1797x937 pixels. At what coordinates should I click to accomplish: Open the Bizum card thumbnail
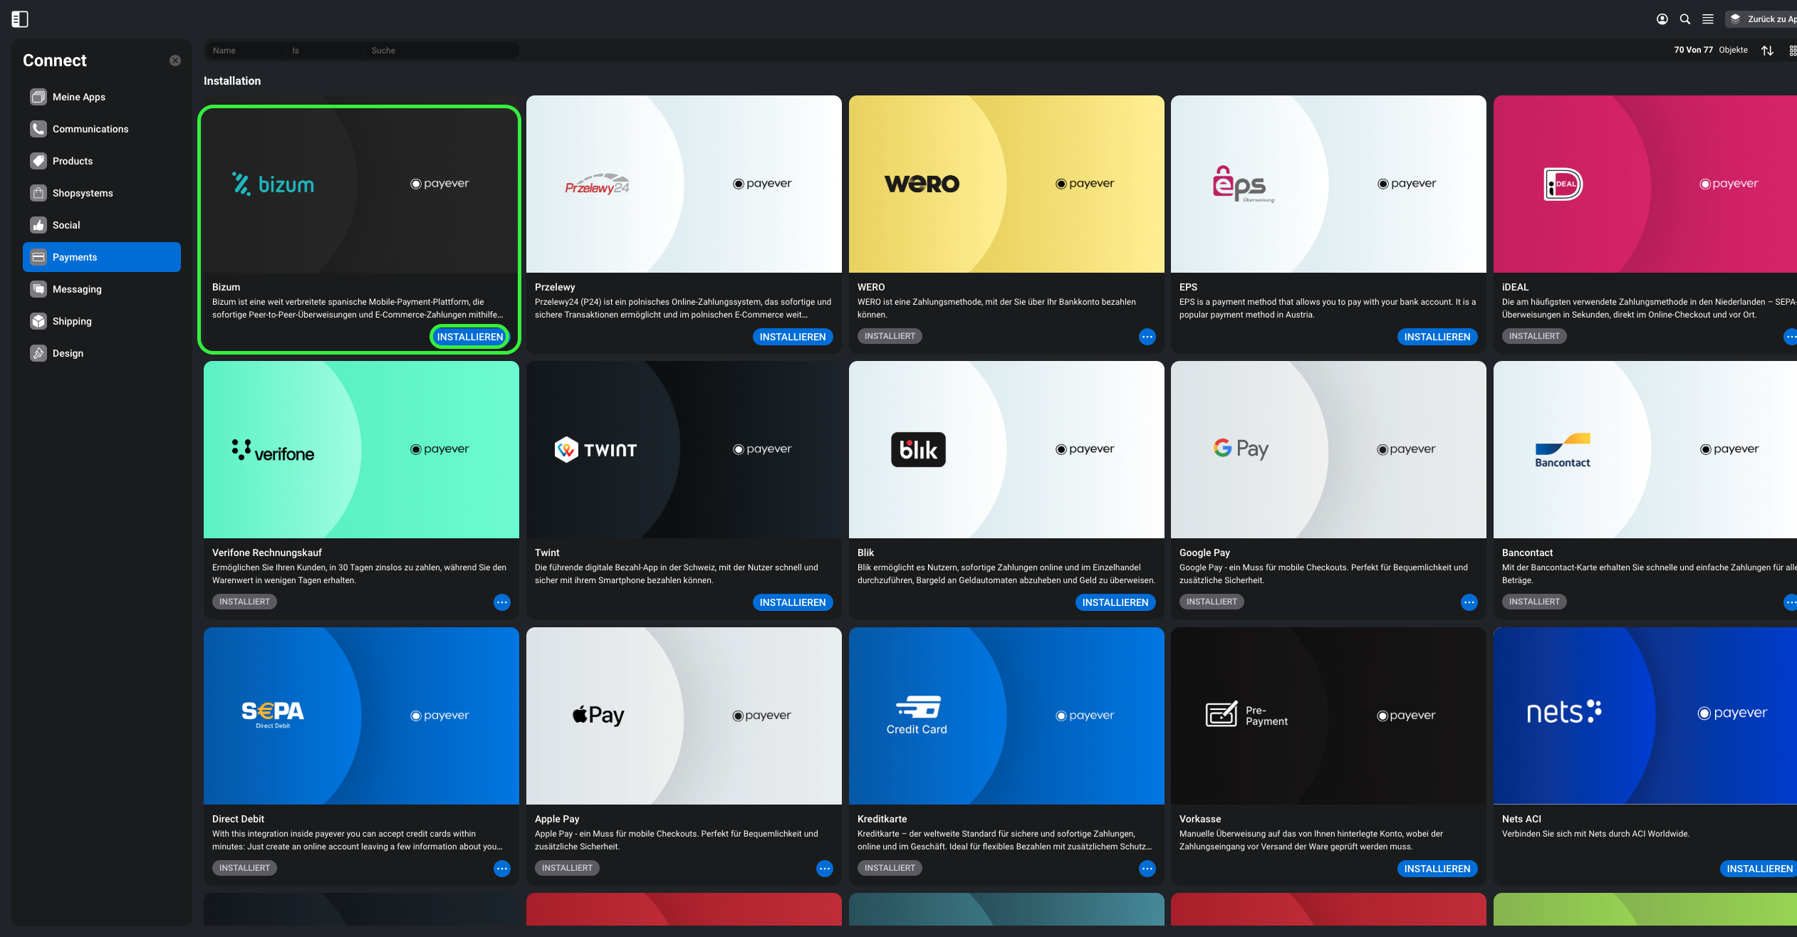point(361,184)
